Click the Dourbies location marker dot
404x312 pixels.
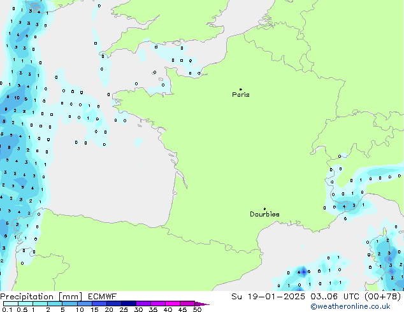(264, 209)
